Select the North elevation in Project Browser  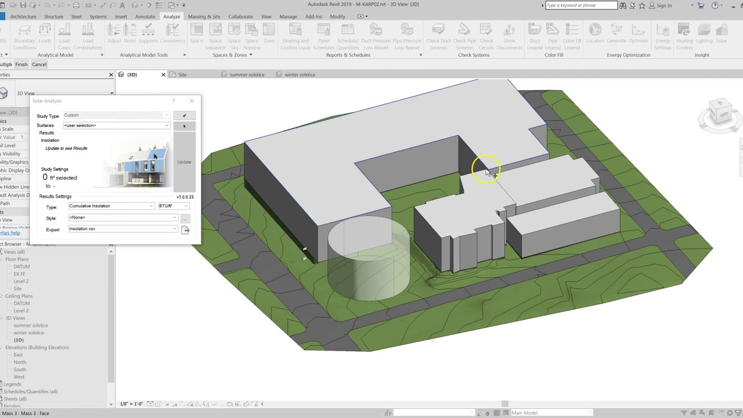pyautogui.click(x=20, y=362)
